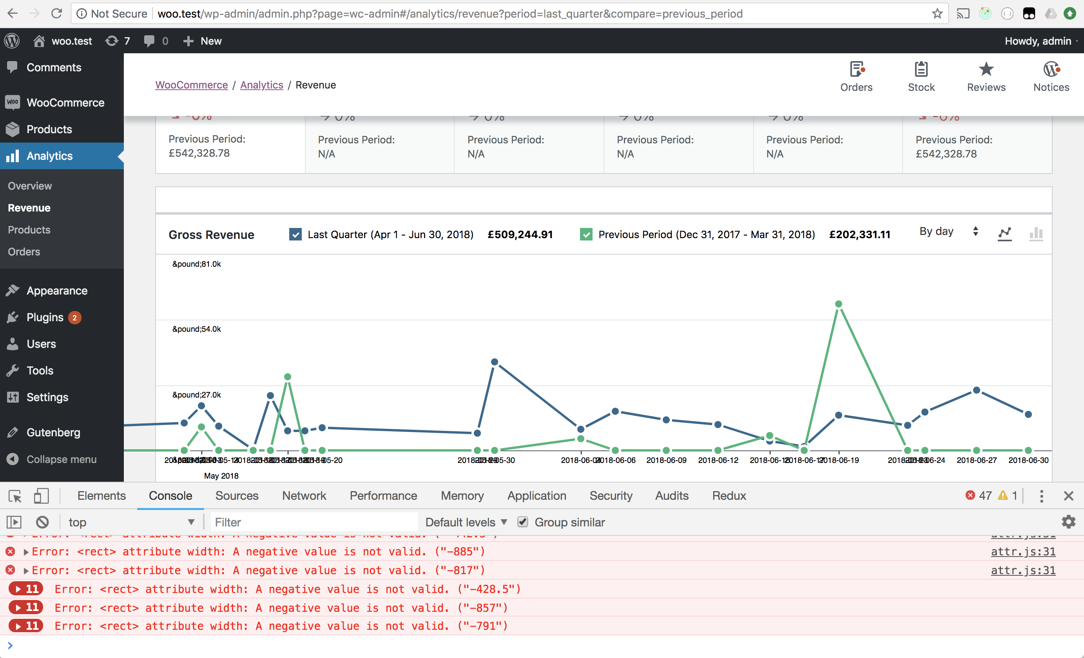This screenshot has height=658, width=1084.
Task: Open the Reviews activity panel
Action: tap(986, 76)
